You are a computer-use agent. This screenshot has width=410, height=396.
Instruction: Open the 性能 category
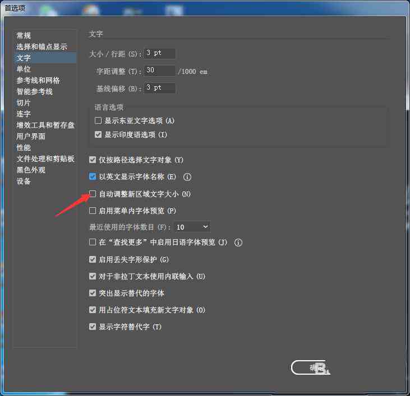tap(24, 148)
